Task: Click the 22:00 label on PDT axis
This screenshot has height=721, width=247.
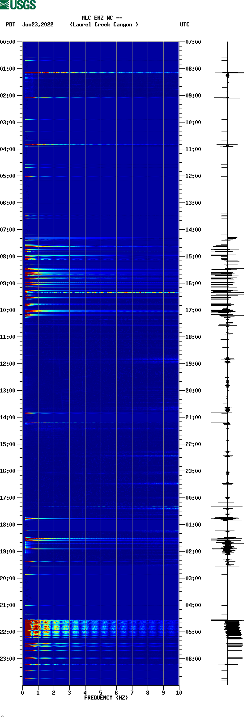Action: point(8,632)
